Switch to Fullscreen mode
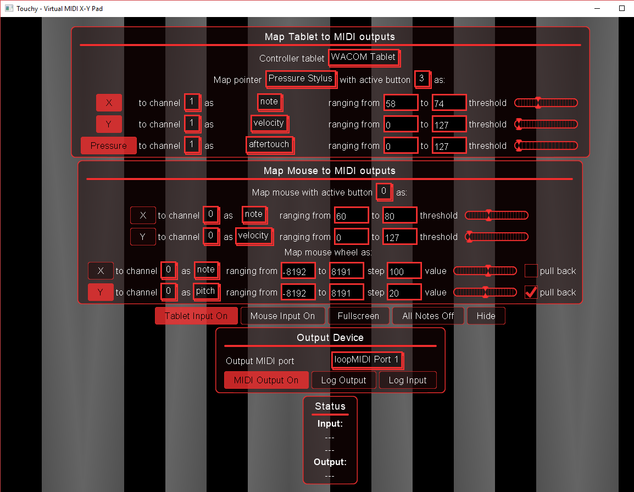 359,316
